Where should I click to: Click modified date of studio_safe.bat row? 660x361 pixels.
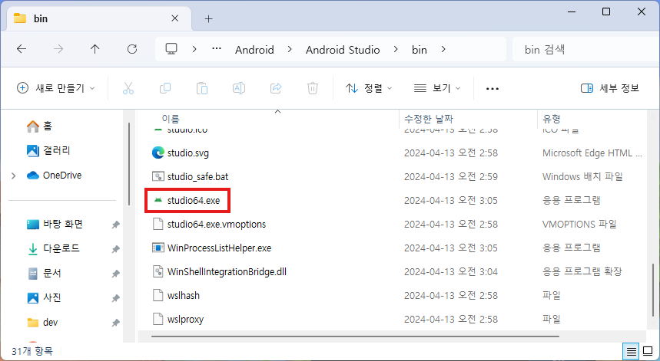click(451, 177)
